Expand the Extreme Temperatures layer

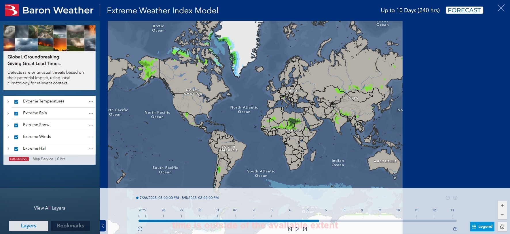click(x=8, y=102)
